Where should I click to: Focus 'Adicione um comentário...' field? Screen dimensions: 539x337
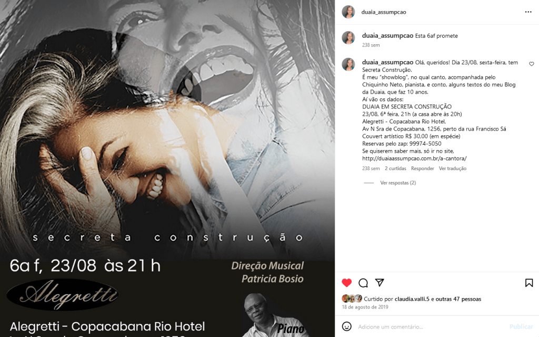point(430,326)
